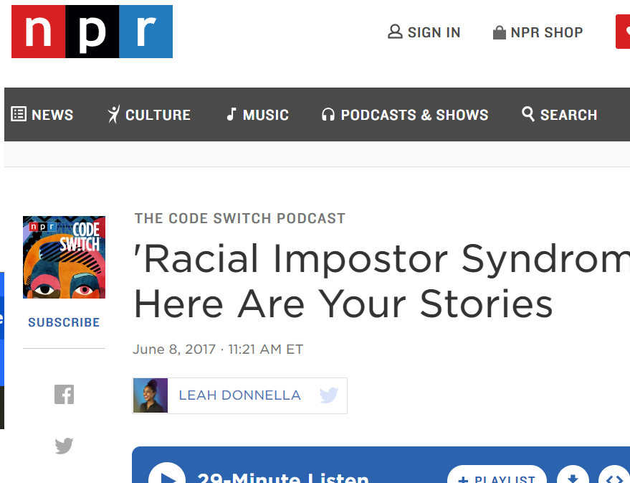Open Leah Donnella's Twitter bird icon

coord(329,395)
